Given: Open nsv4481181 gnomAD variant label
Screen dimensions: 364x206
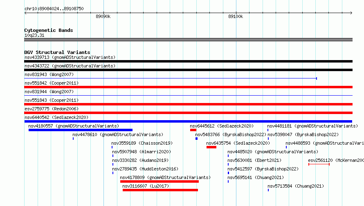Looking at the screenshot, I should tap(312, 126).
